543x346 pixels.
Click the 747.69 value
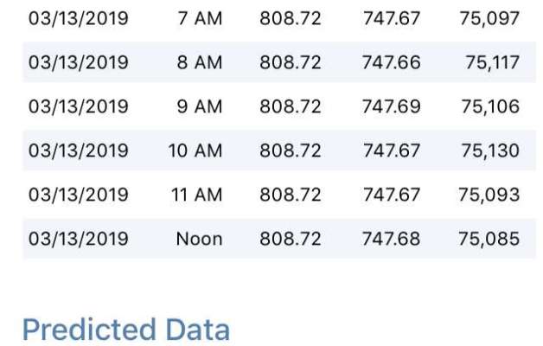tap(392, 106)
